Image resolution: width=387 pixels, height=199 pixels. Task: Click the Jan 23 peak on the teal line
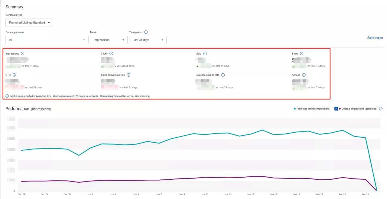[342, 130]
